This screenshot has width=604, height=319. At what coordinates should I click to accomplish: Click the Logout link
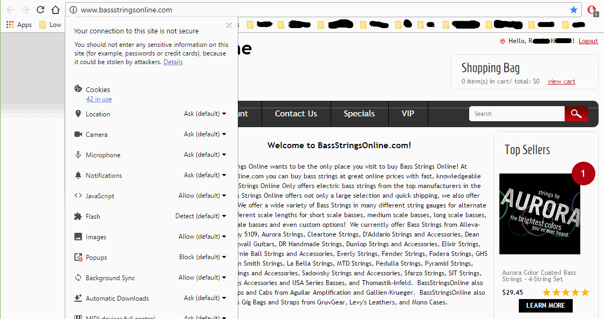tap(588, 41)
